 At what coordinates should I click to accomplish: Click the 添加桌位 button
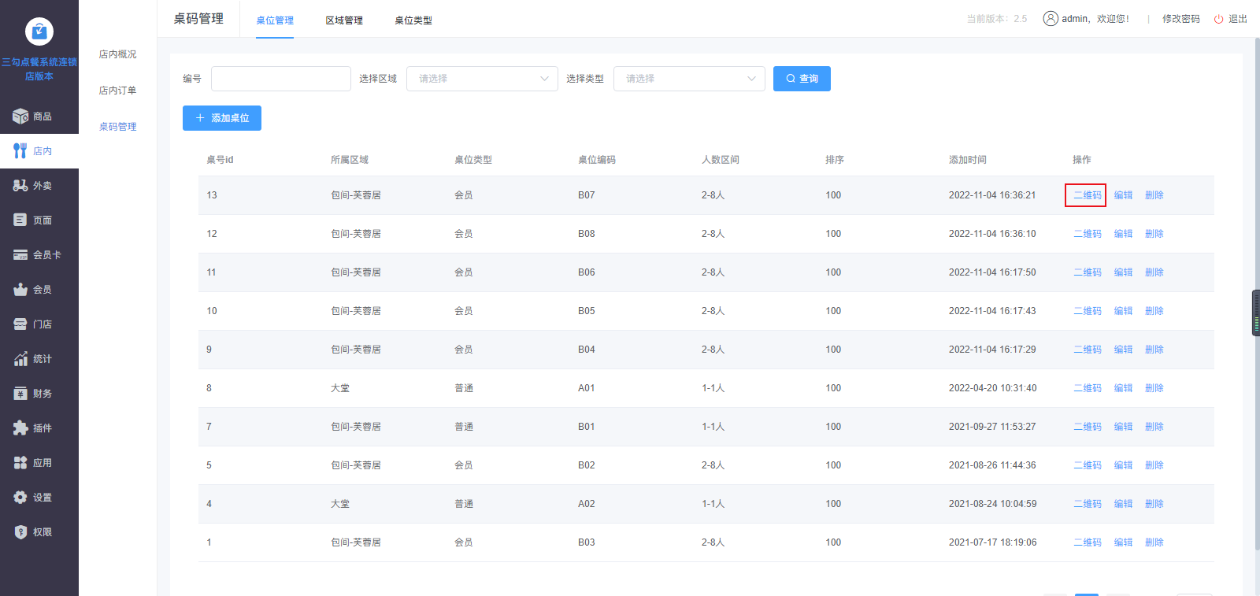point(222,118)
